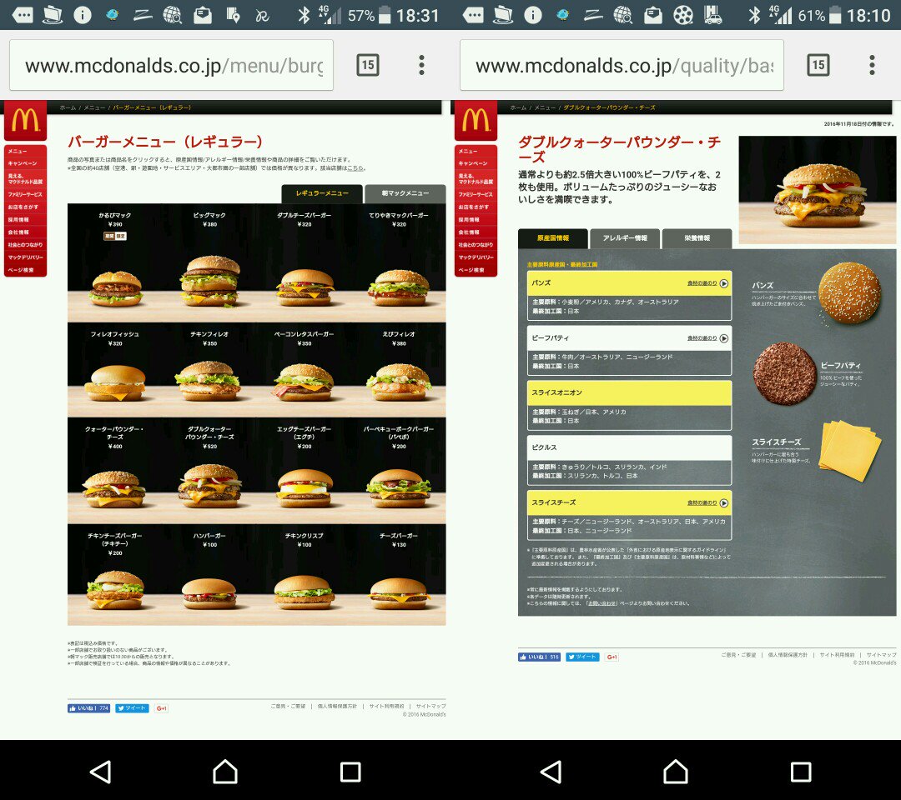Click the McDonald's logo on the burger menu page
Screen dimensions: 901x800
point(25,121)
